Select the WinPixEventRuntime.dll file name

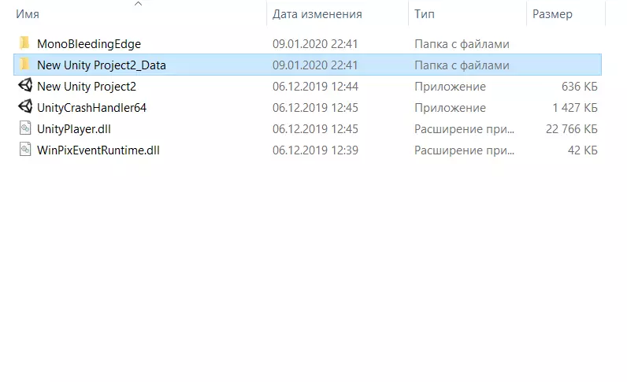98,150
